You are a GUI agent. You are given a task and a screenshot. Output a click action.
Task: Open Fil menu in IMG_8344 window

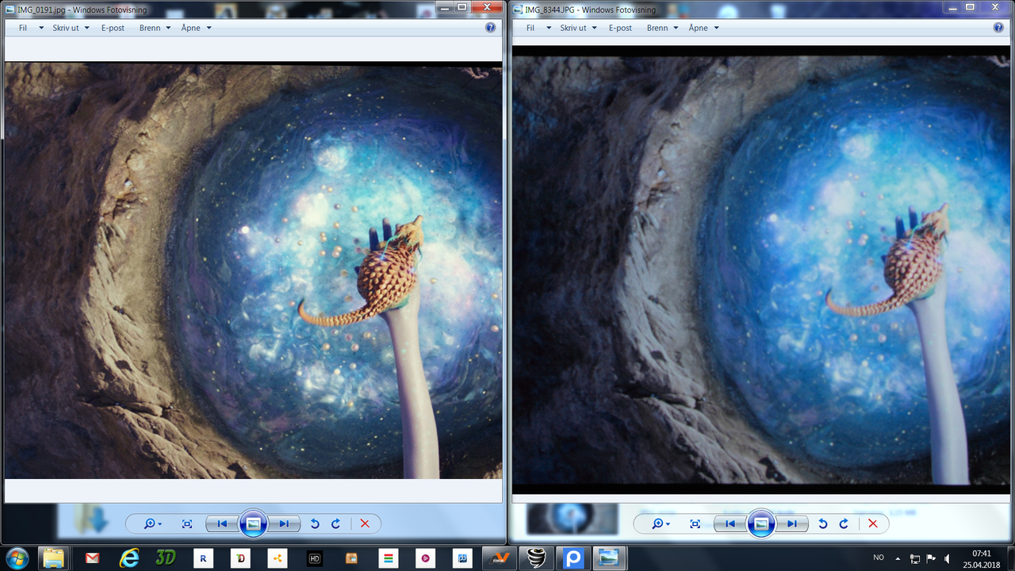point(538,28)
